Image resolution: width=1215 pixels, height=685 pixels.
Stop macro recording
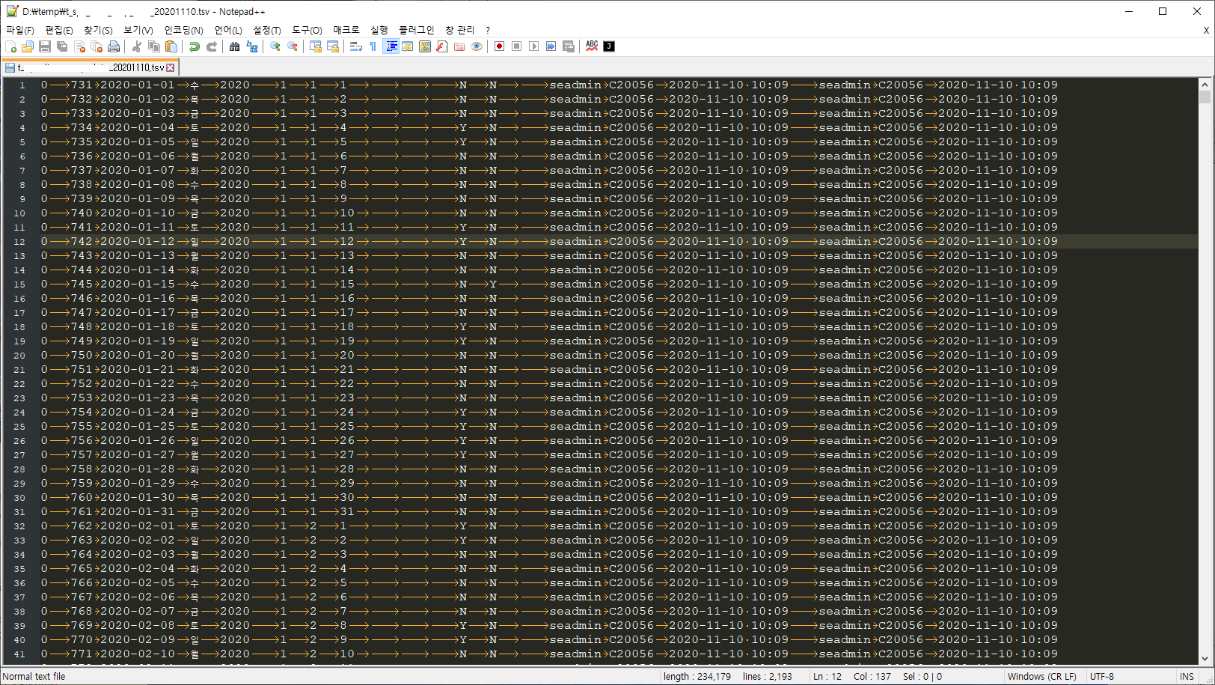tap(517, 46)
